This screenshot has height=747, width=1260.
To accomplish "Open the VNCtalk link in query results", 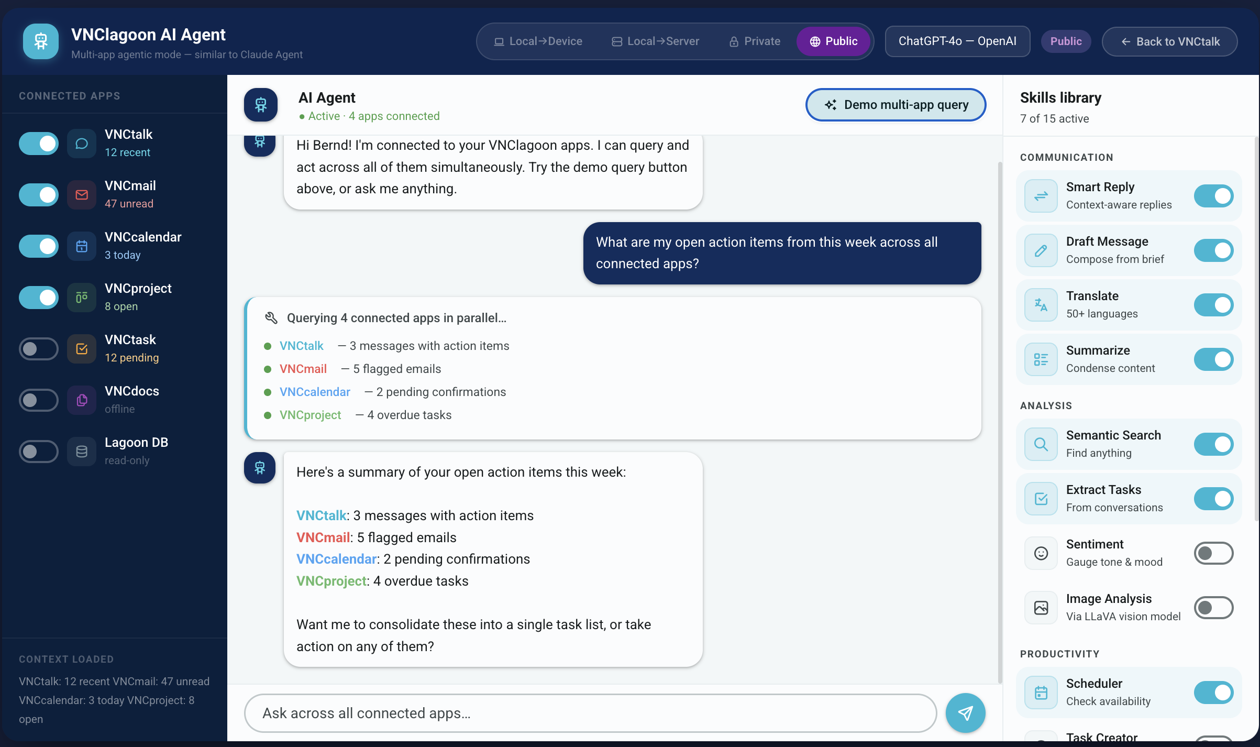I will point(301,346).
